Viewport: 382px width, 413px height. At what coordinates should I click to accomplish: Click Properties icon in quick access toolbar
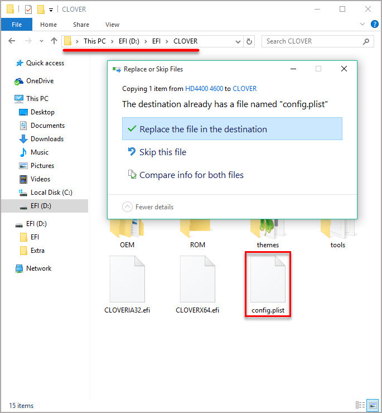pyautogui.click(x=28, y=9)
